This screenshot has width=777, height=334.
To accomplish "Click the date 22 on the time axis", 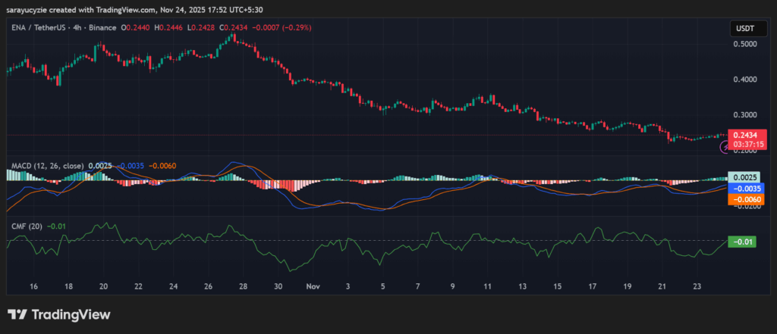I will (x=139, y=286).
